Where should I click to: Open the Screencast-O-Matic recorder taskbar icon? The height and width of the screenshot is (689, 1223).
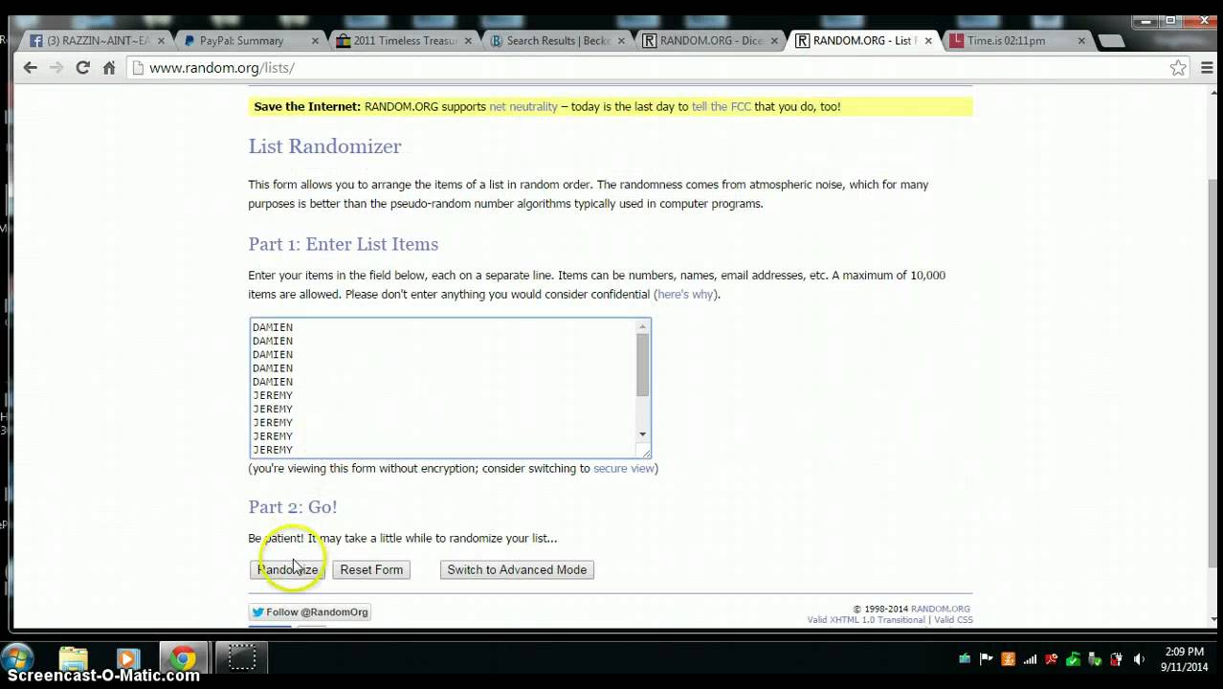click(x=242, y=659)
